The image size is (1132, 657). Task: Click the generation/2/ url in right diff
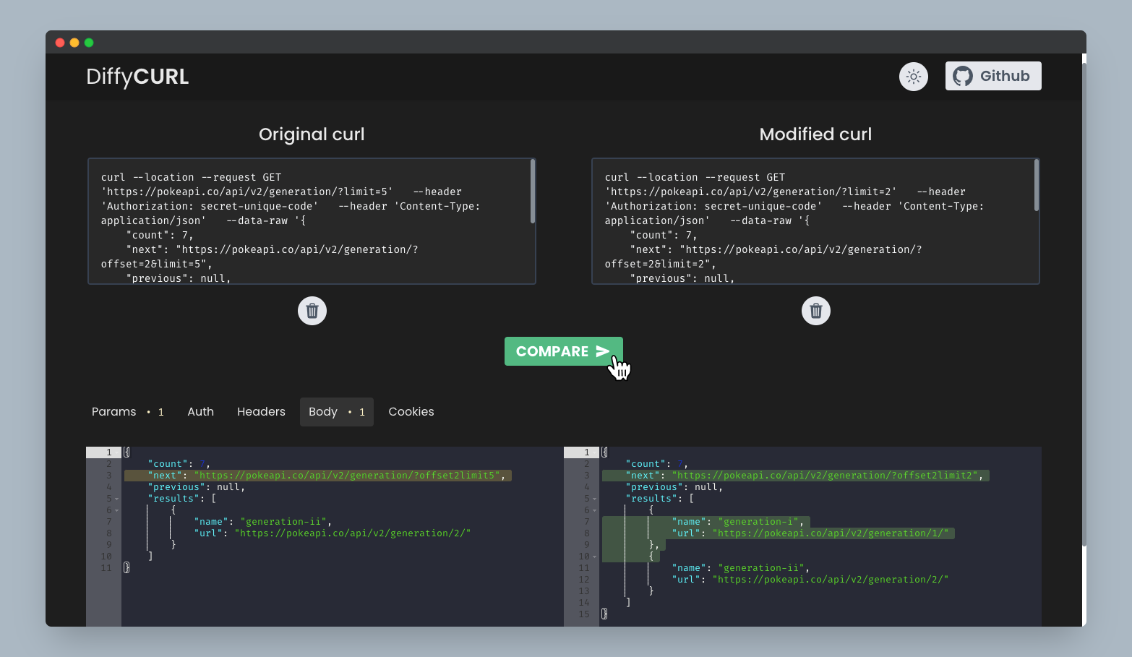(x=831, y=580)
